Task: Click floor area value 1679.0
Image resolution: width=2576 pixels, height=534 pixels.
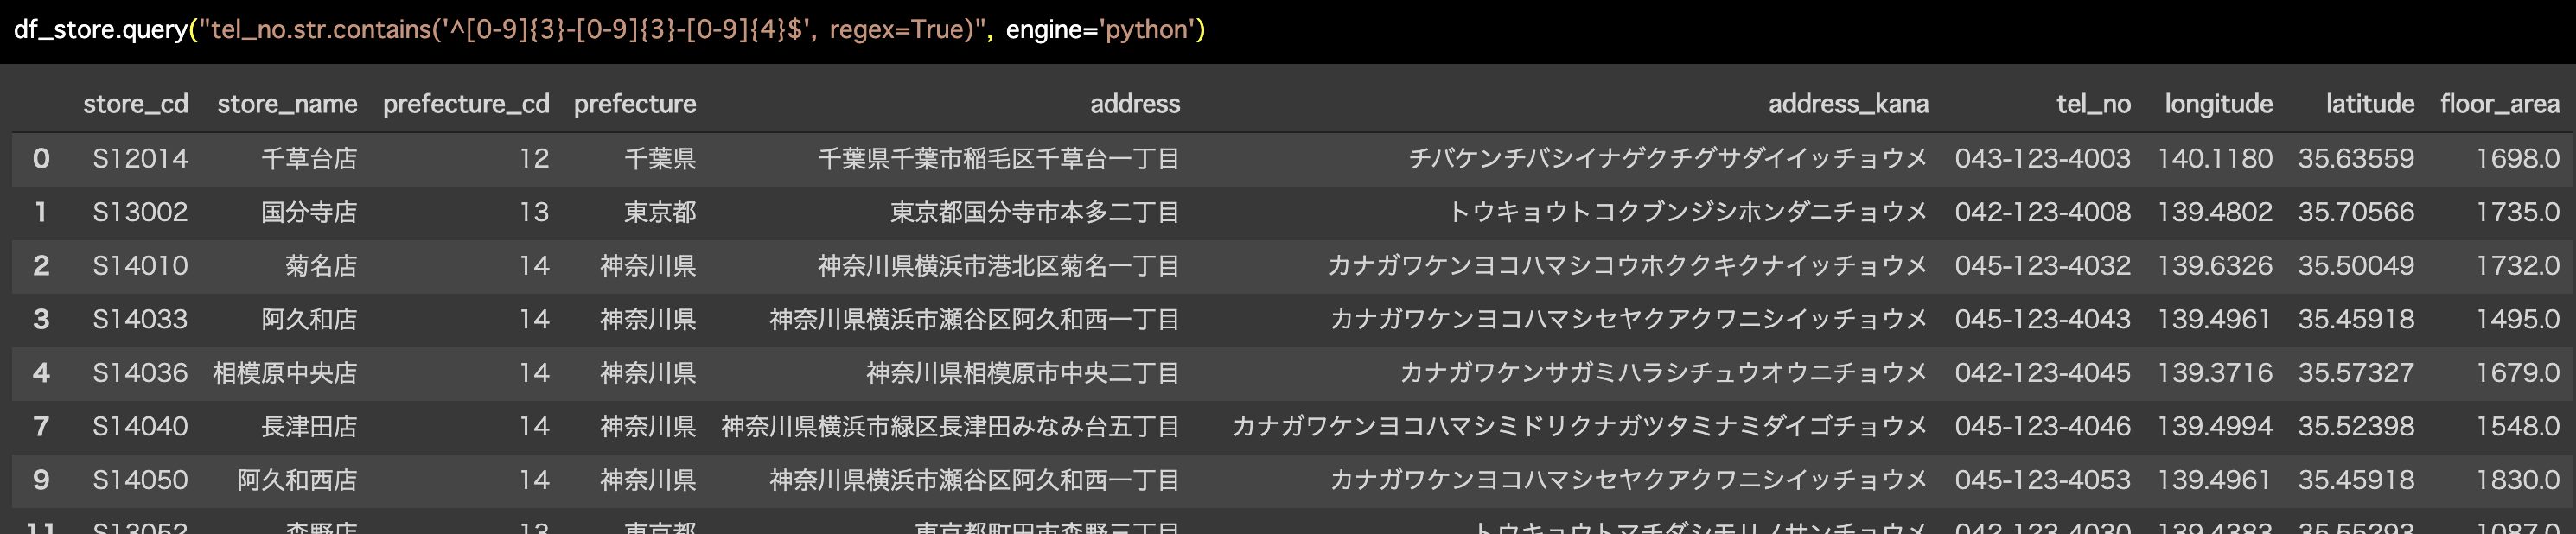Action: tap(2517, 373)
